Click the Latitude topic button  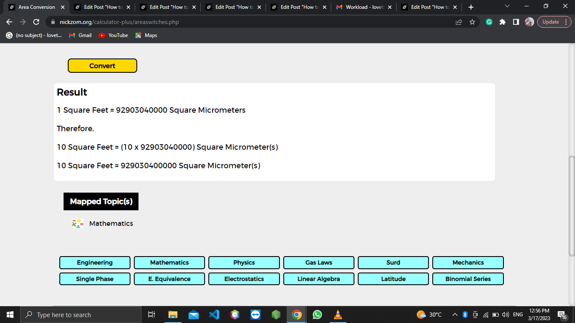[x=393, y=279]
